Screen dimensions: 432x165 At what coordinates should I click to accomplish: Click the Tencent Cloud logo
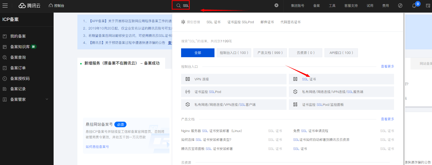point(30,6)
